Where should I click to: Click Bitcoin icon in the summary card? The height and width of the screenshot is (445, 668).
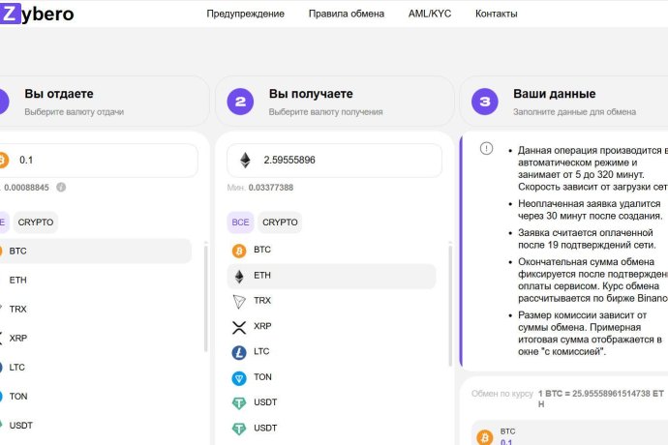pos(484,437)
